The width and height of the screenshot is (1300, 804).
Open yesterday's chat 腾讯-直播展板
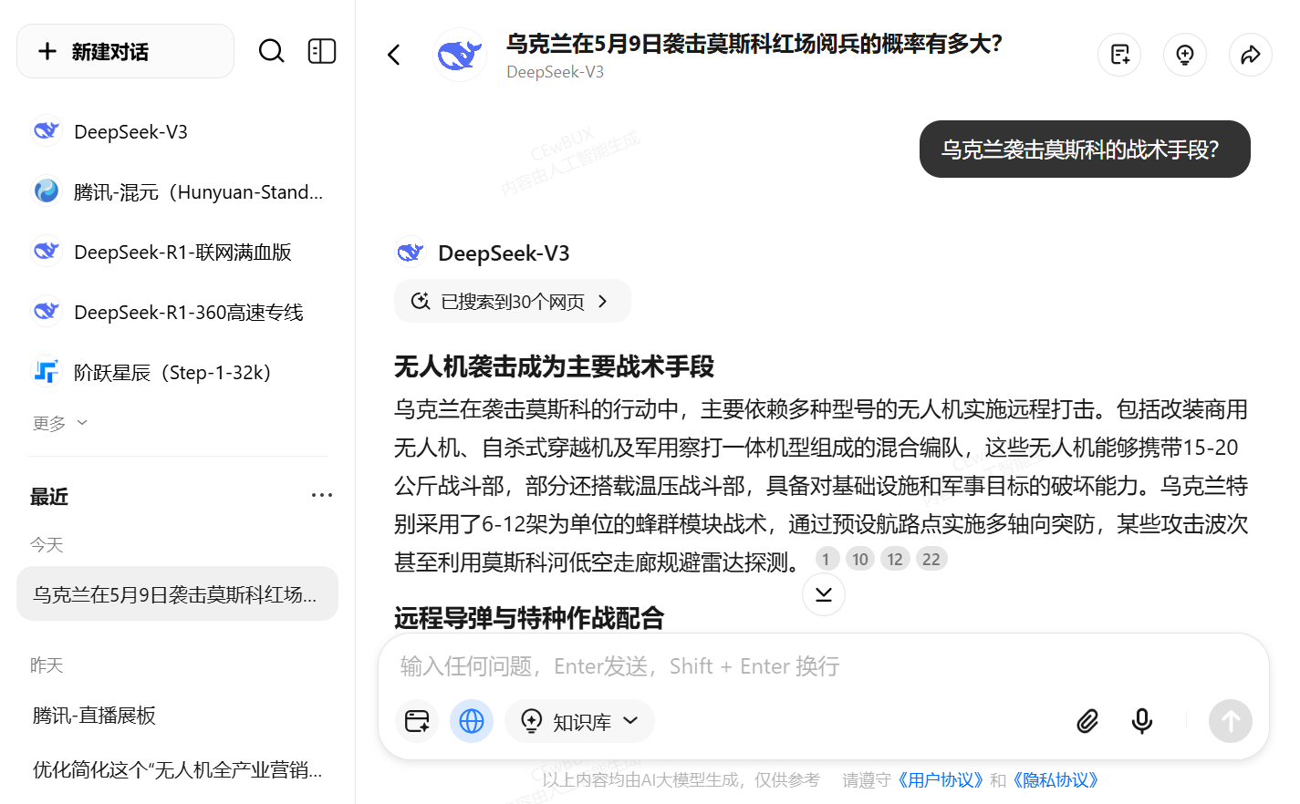[x=177, y=716]
